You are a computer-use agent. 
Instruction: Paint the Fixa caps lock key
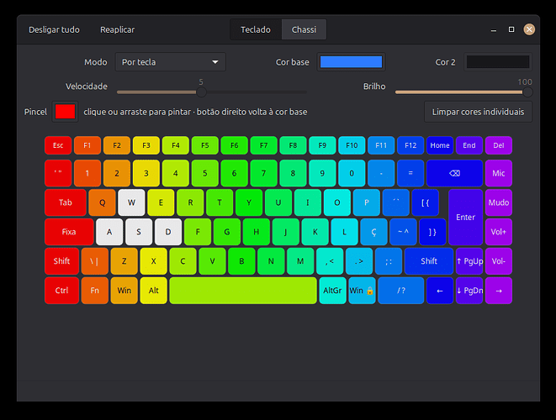69,232
